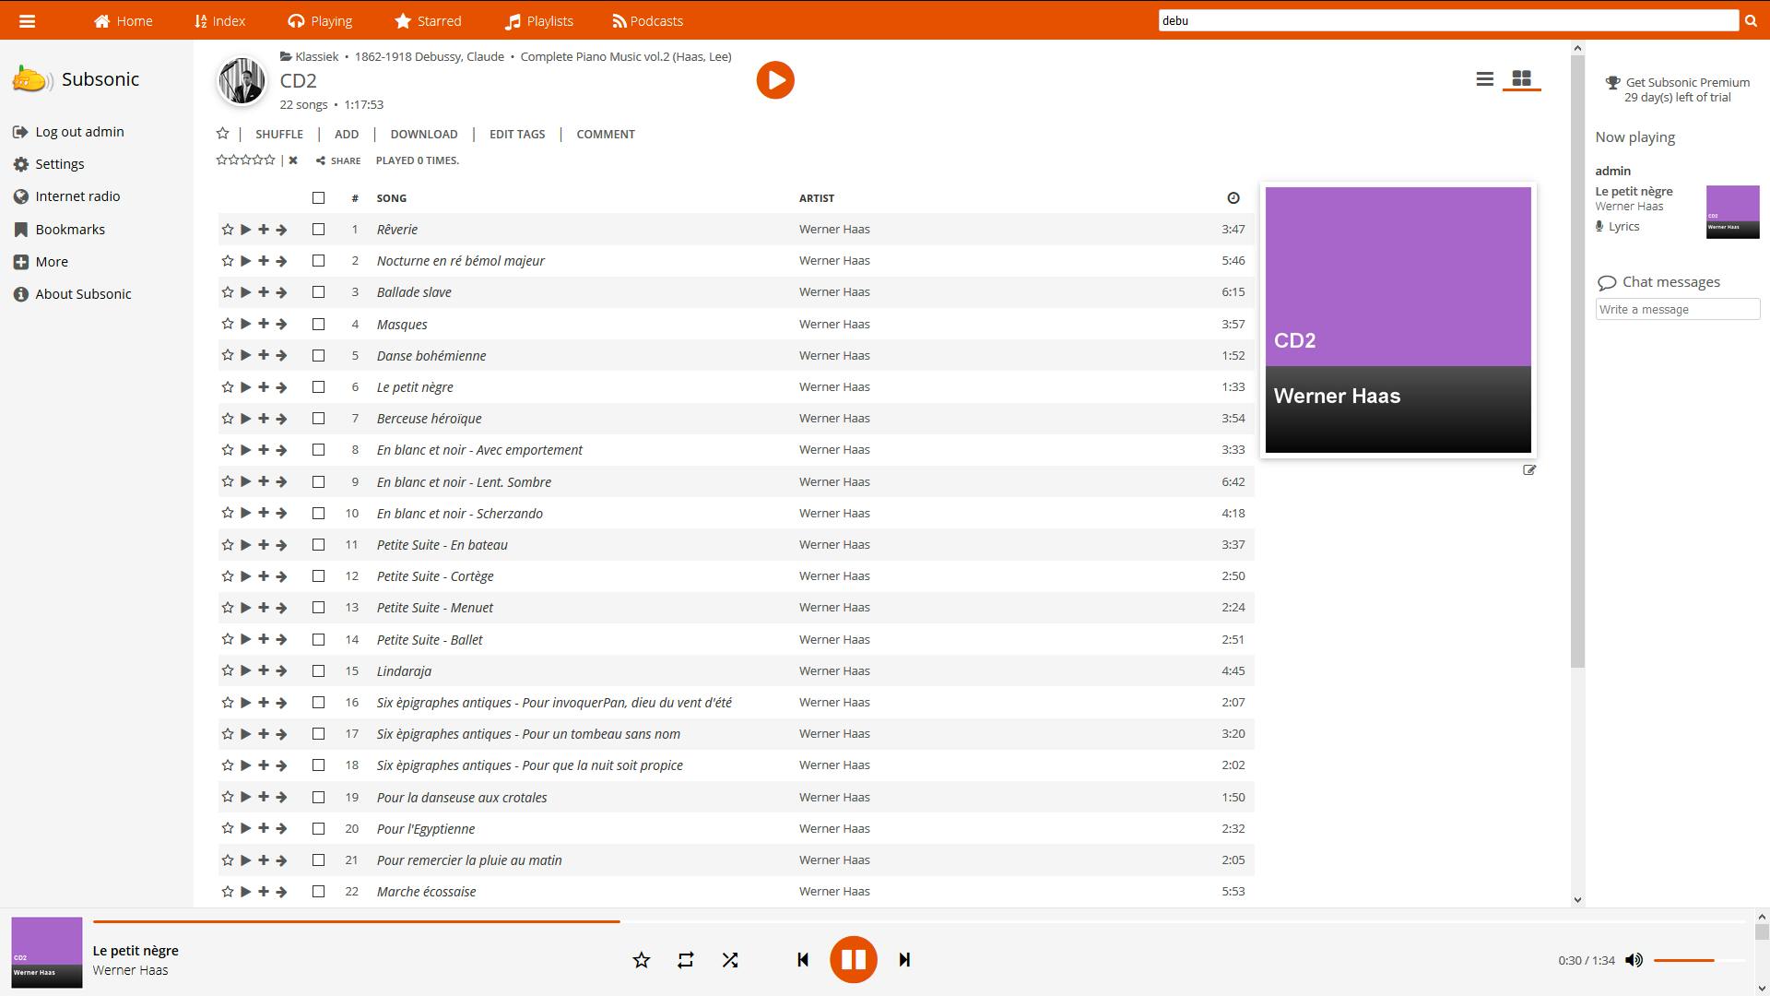Viewport: 1770px width, 996px height.
Task: Toggle shuffle in the player bar
Action: pos(730,960)
